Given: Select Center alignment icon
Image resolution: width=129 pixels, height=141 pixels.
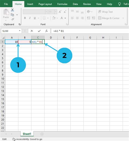Looking at the screenshot, I should 77,18.
